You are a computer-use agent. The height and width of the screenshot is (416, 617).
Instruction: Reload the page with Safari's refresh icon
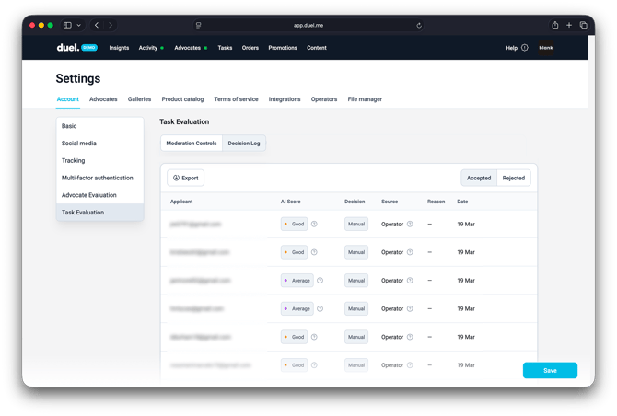coord(419,26)
